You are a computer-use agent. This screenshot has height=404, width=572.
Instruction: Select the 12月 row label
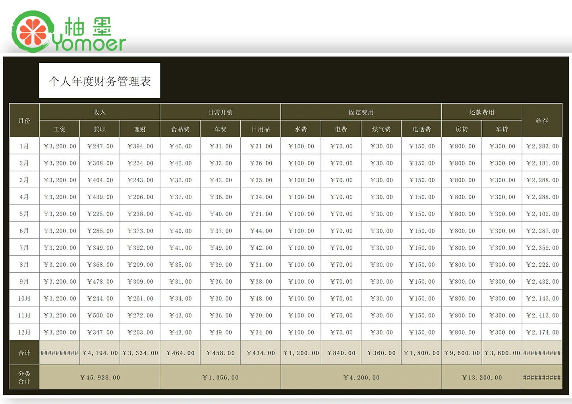[x=24, y=332]
